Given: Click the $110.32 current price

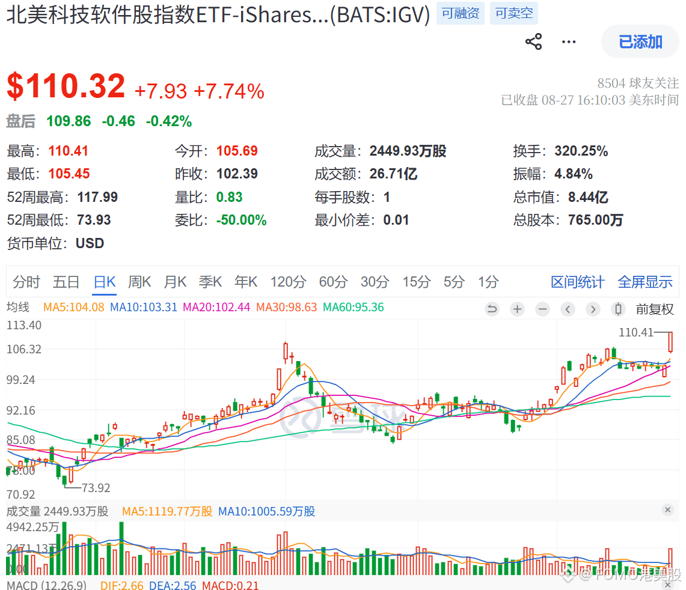Looking at the screenshot, I should [66, 86].
